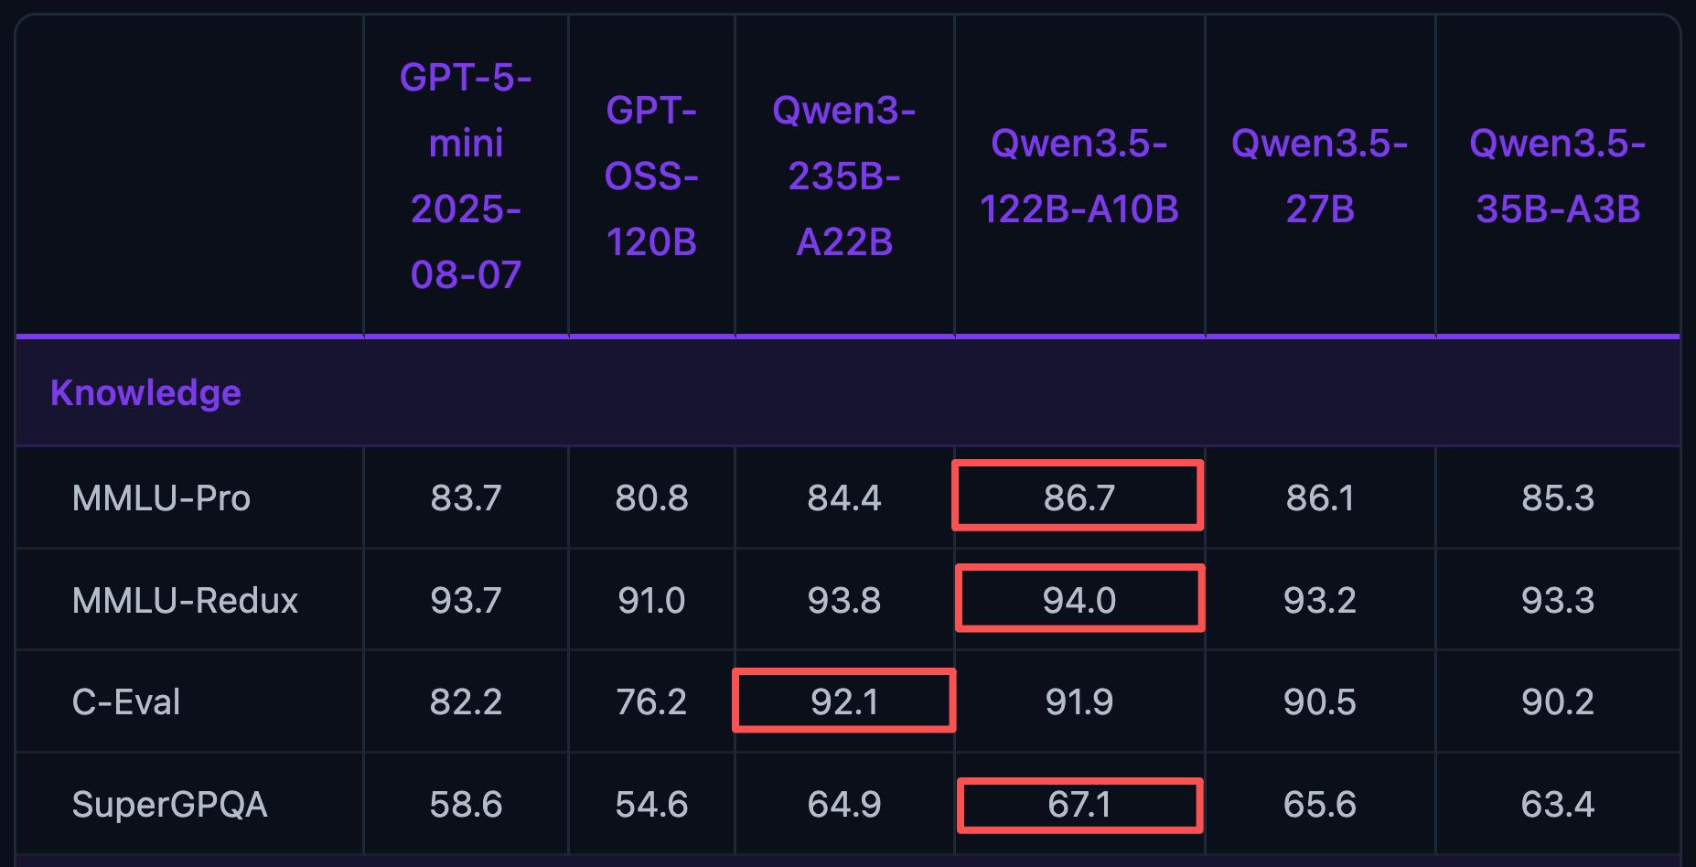This screenshot has width=1696, height=867.
Task: Open the GPT-5-mini 2025-08-07 column header link
Action: tap(466, 176)
